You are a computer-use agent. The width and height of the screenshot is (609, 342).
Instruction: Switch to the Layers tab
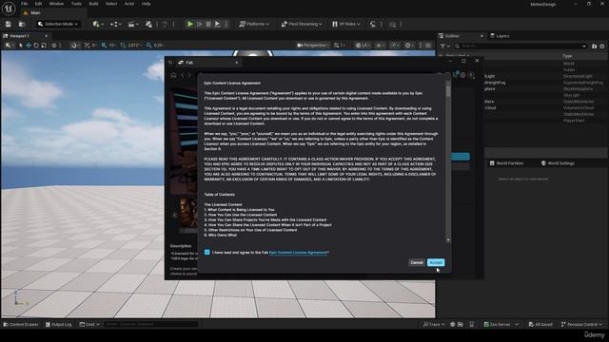pos(500,36)
